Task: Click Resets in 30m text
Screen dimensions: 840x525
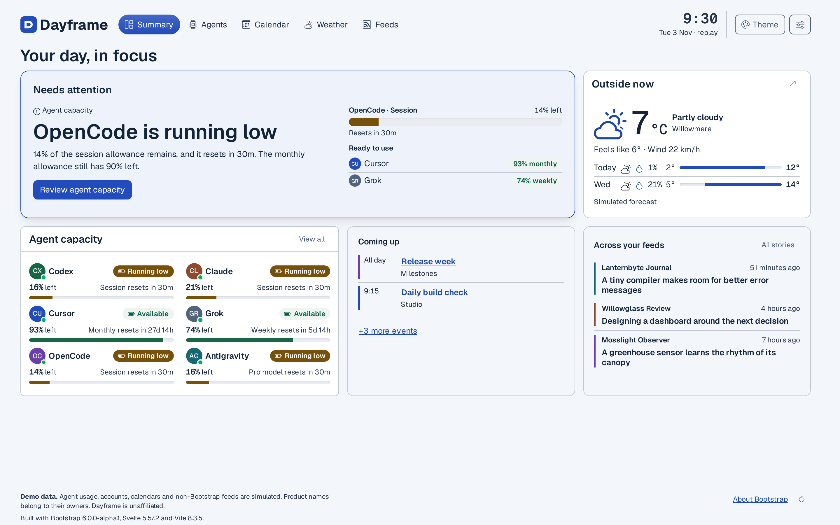Action: point(372,133)
